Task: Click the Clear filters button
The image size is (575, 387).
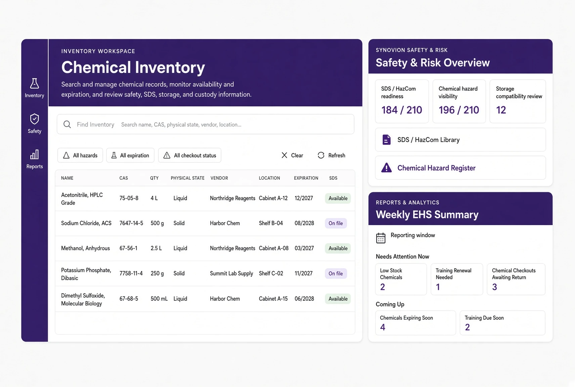Action: pos(292,155)
